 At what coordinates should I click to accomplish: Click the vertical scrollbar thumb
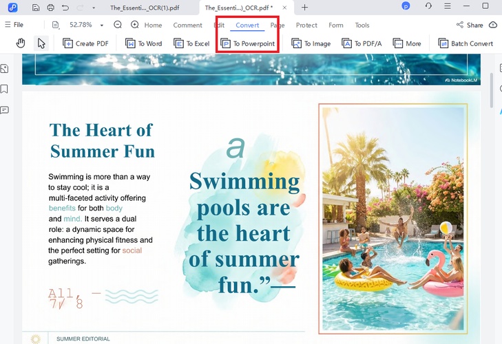(492, 90)
